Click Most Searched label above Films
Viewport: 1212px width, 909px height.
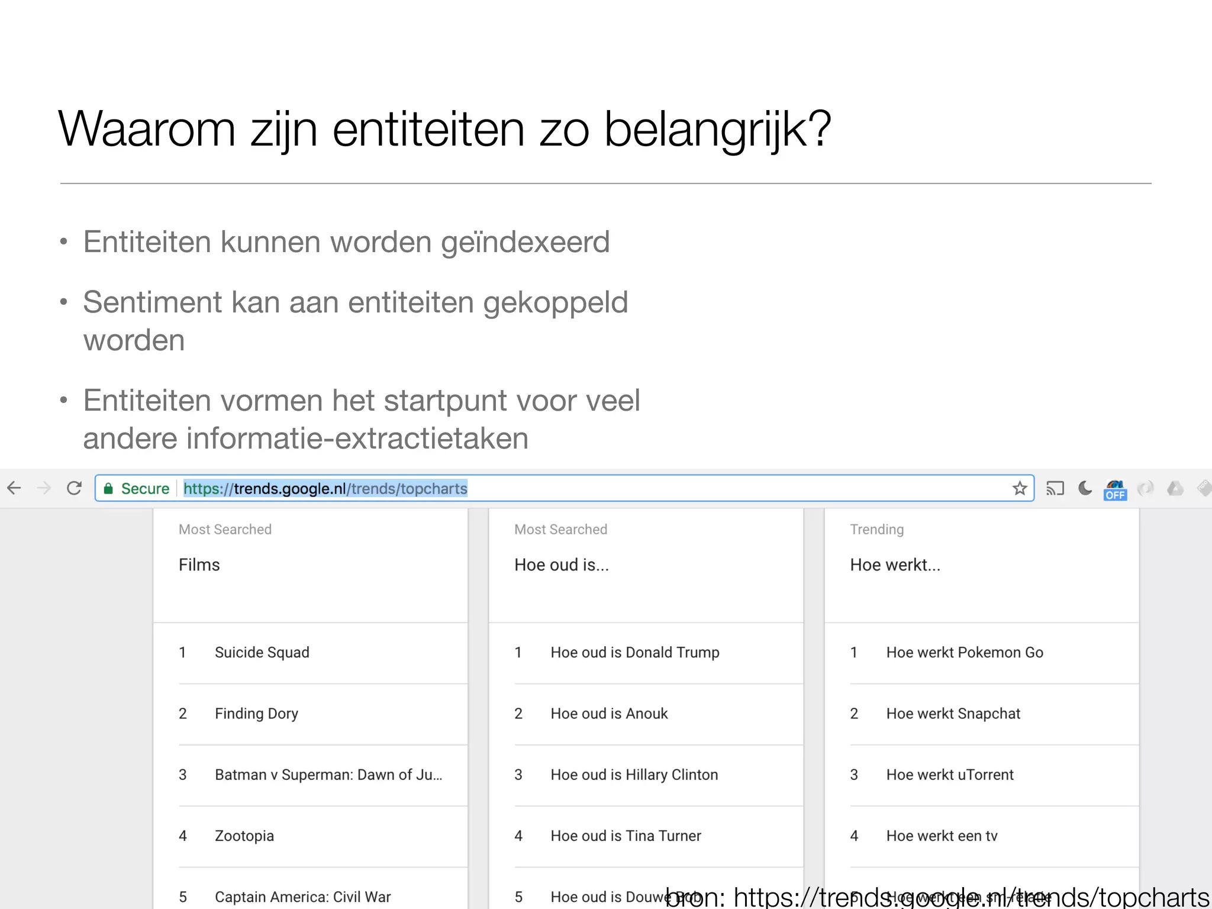[225, 530]
